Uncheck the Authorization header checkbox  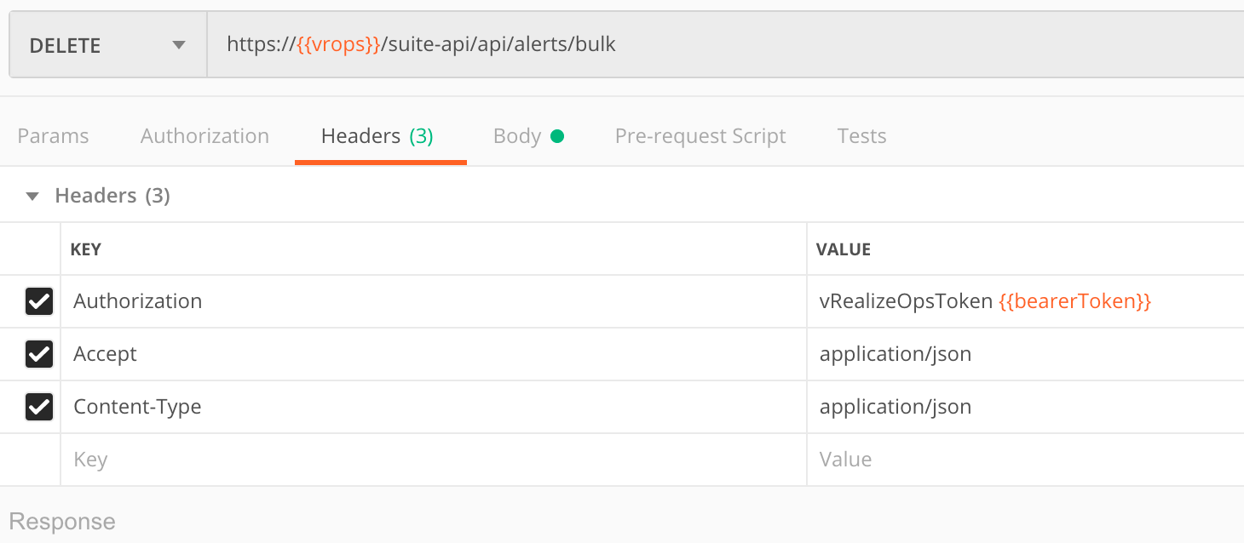coord(39,300)
